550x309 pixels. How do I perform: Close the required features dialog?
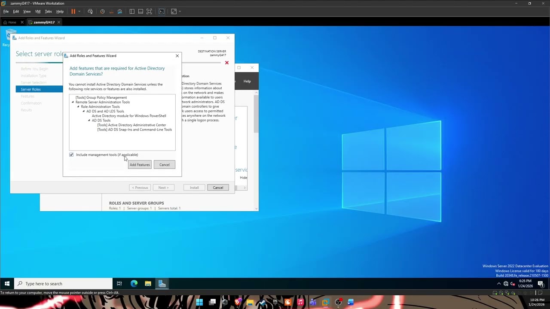coord(177,56)
